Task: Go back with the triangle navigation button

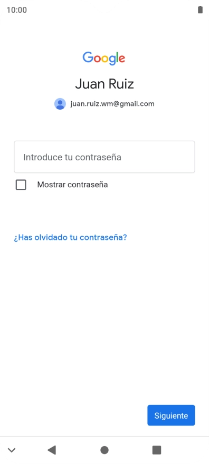Action: (x=52, y=450)
